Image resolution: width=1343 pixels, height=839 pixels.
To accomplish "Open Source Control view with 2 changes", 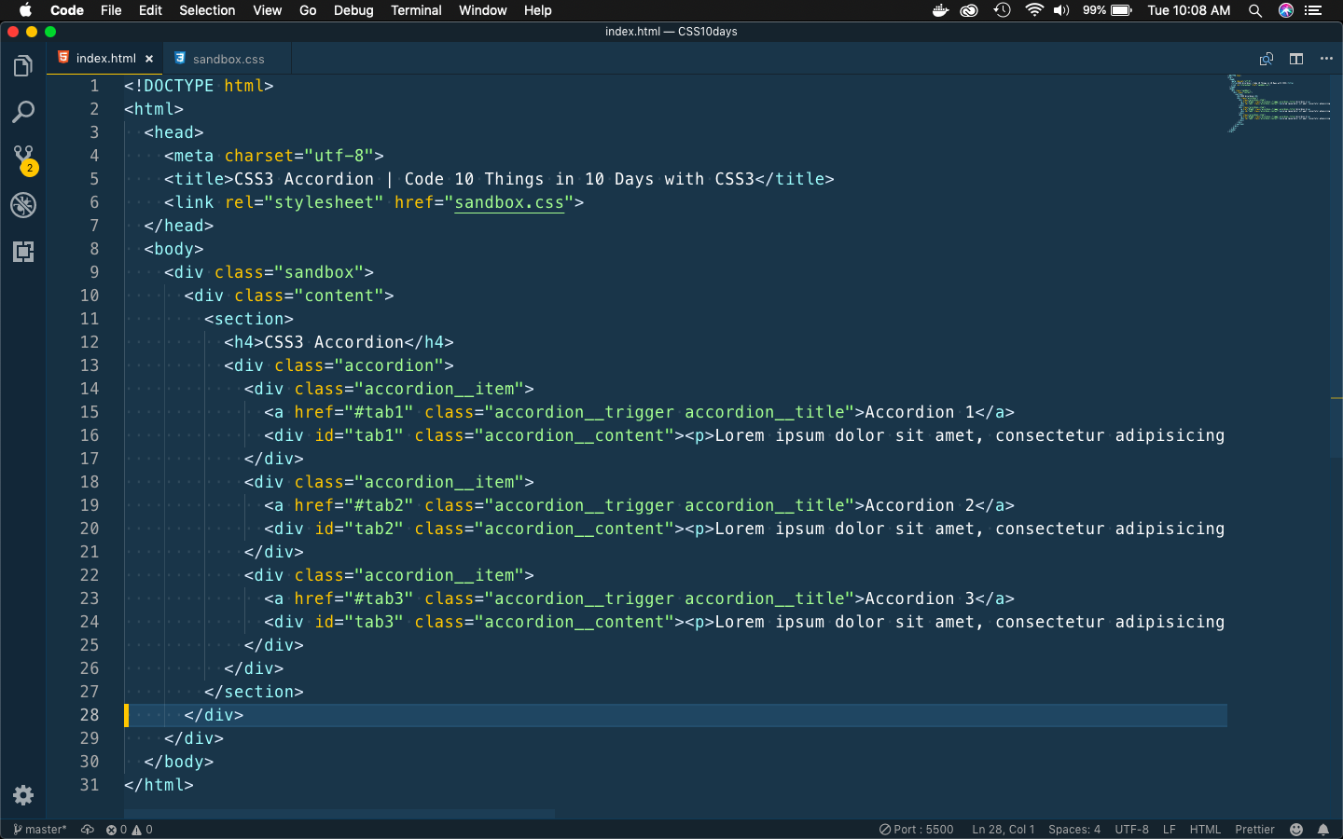I will [x=23, y=158].
